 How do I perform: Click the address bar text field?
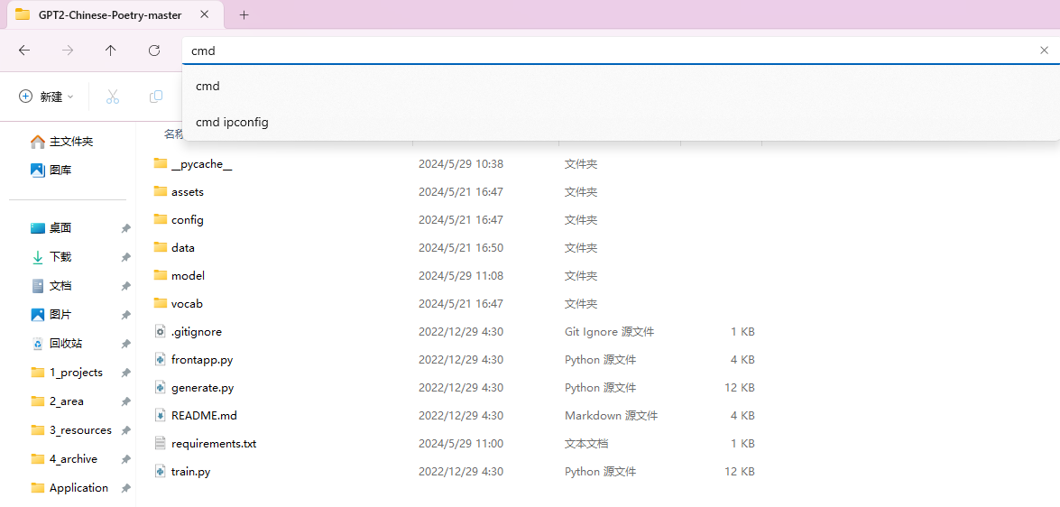[604, 51]
